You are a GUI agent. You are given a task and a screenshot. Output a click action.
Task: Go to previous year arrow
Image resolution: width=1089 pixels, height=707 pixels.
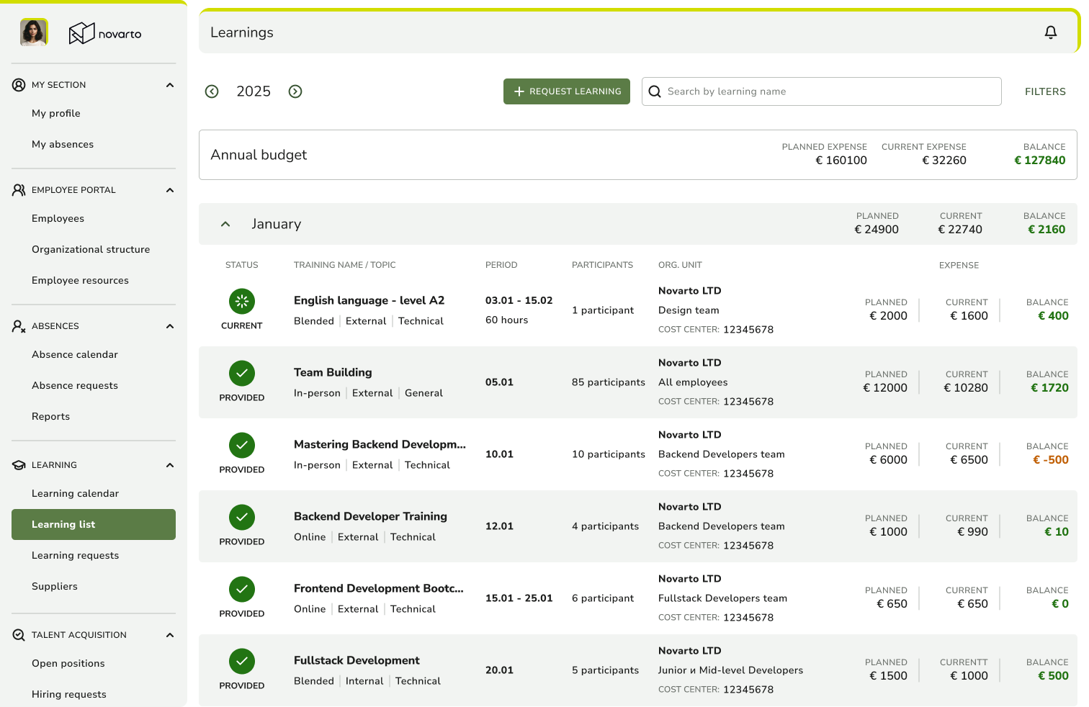pyautogui.click(x=212, y=91)
